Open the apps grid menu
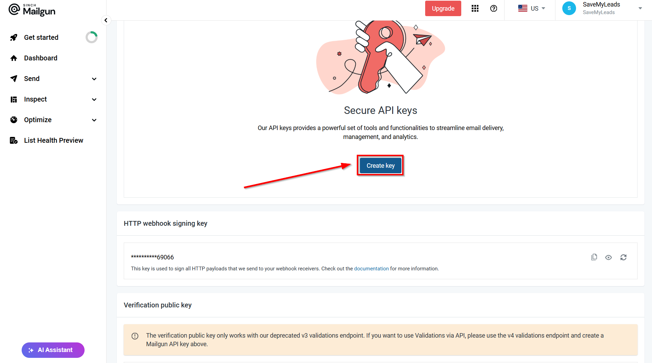This screenshot has width=652, height=363. pyautogui.click(x=475, y=9)
